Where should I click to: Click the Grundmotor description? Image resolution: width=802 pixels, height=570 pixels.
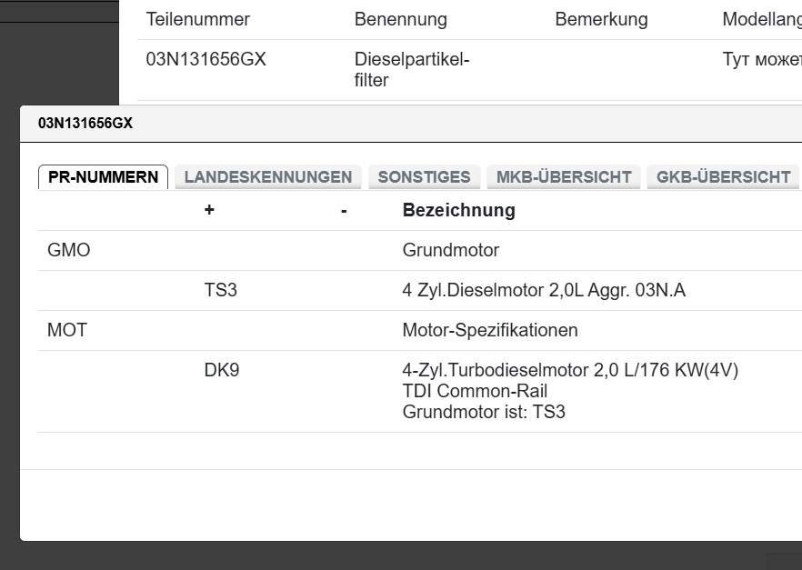pos(450,250)
